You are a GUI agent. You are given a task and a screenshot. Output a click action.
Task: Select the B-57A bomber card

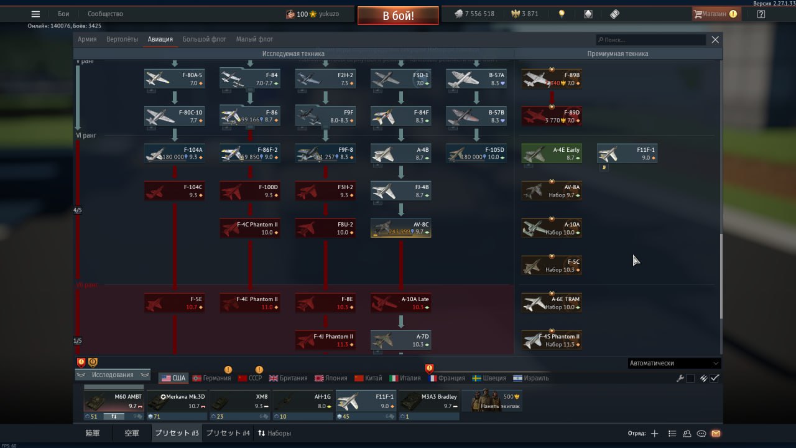tap(476, 78)
